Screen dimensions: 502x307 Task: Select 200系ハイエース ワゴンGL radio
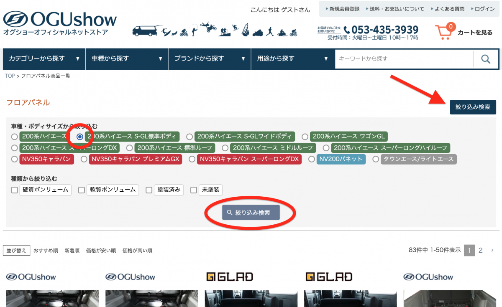click(305, 137)
